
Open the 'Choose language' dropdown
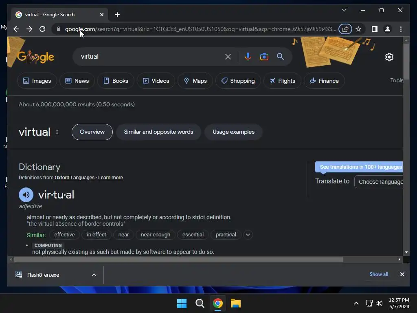click(379, 182)
